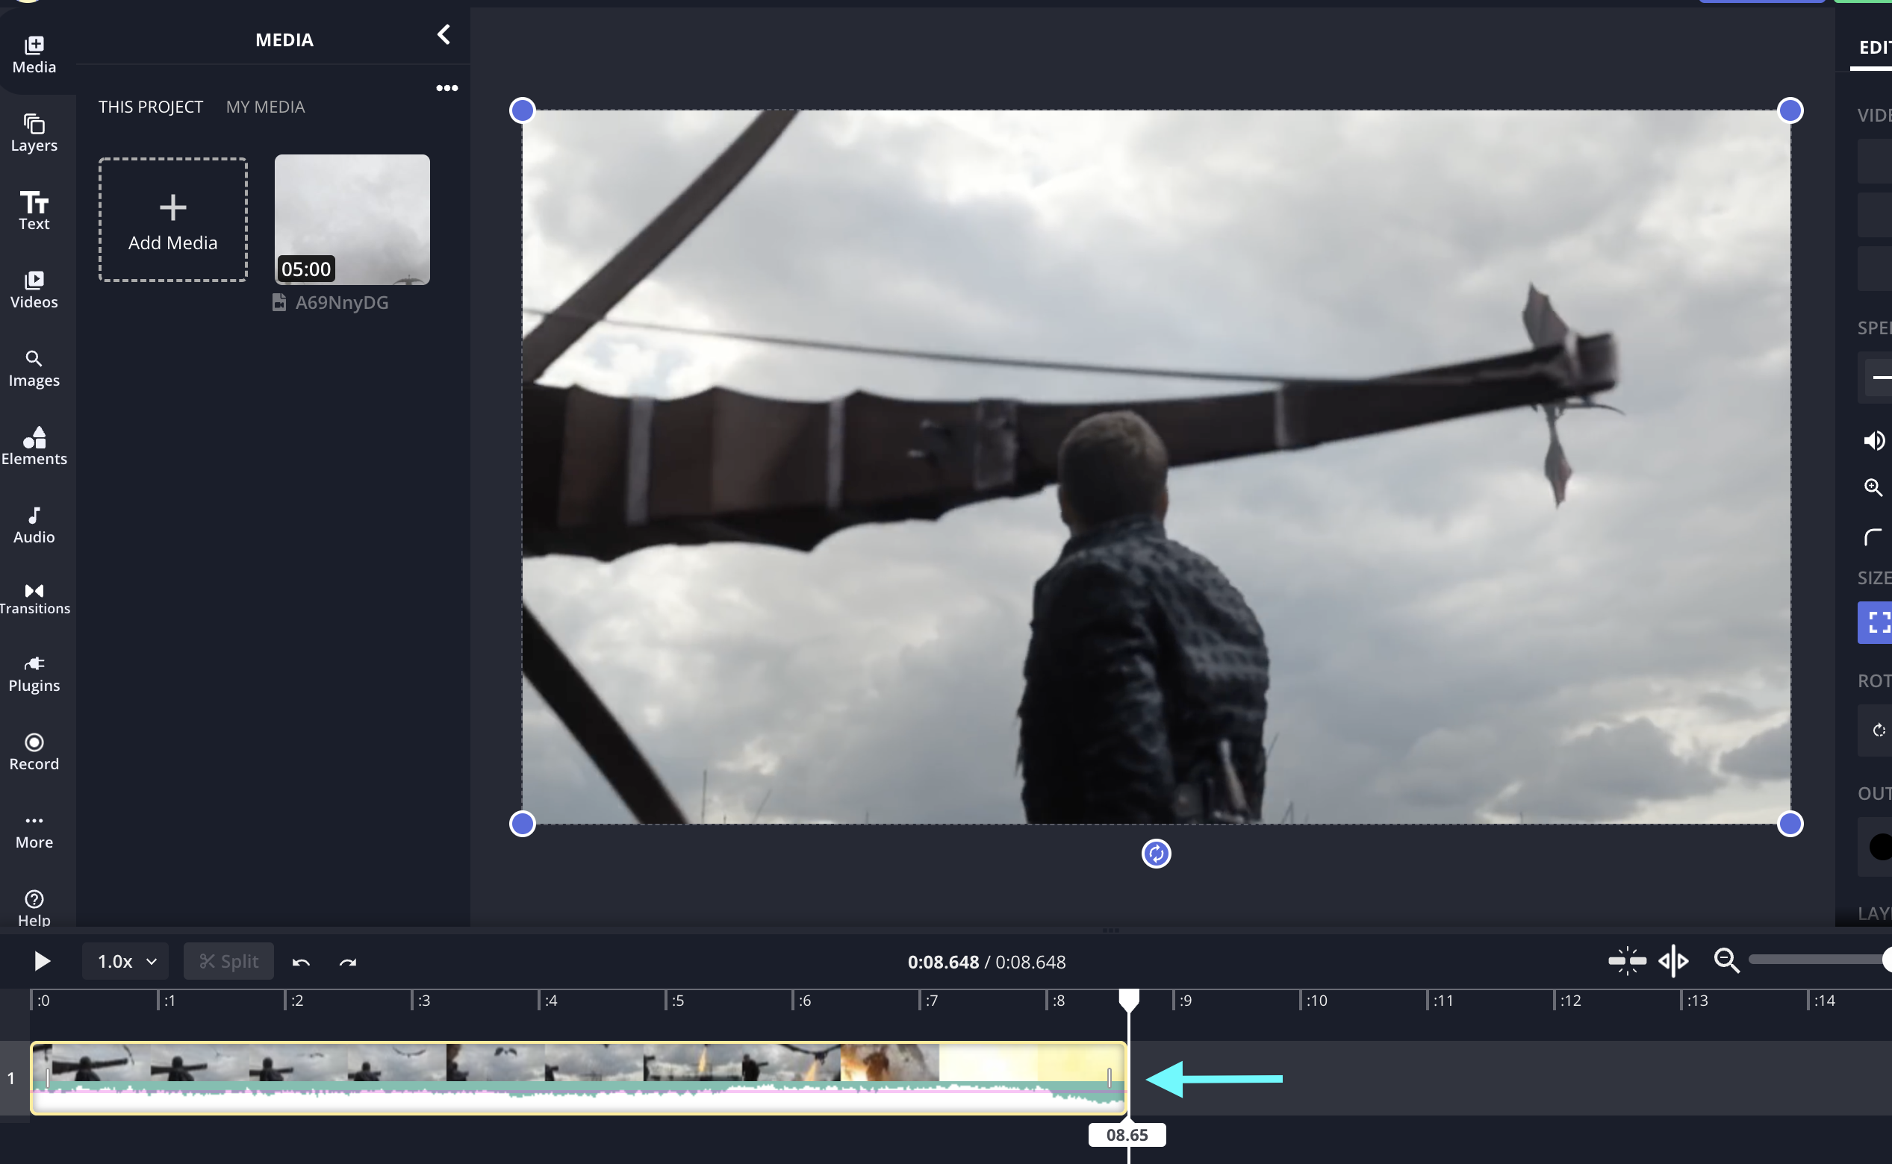Open the Plugins panel

pyautogui.click(x=34, y=672)
